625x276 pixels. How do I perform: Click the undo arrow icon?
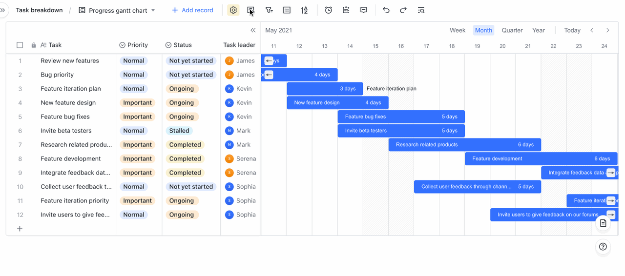[x=386, y=10]
